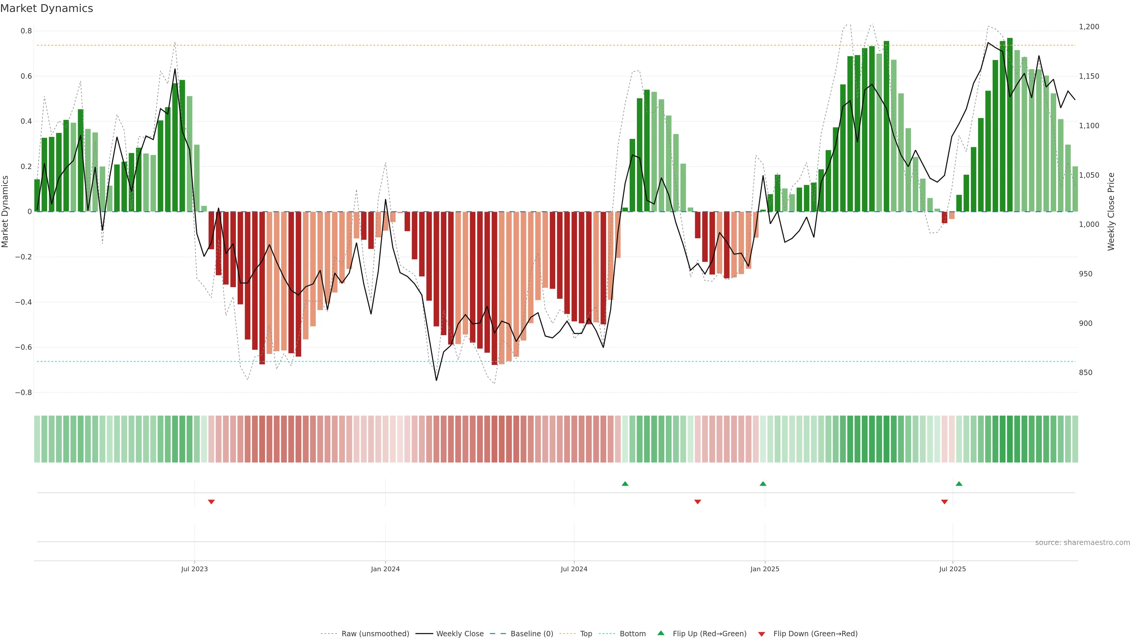
Task: Click the source: sharemaestro.com text
Action: click(x=1082, y=542)
